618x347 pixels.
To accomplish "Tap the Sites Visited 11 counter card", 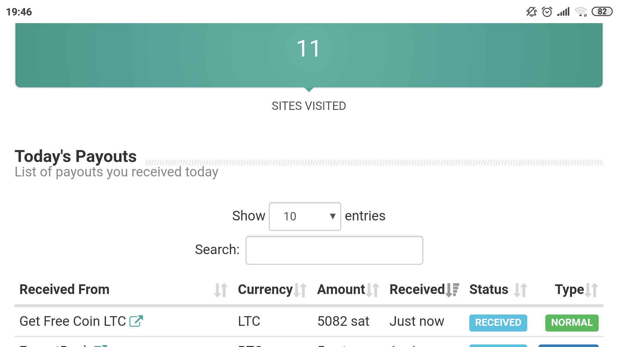I will [309, 55].
